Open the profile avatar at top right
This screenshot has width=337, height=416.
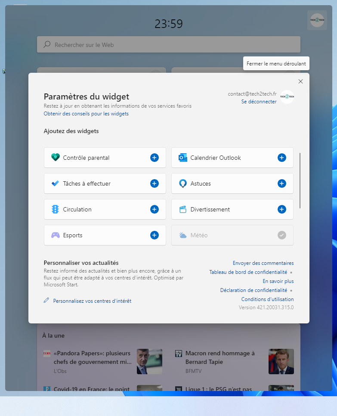point(317,20)
